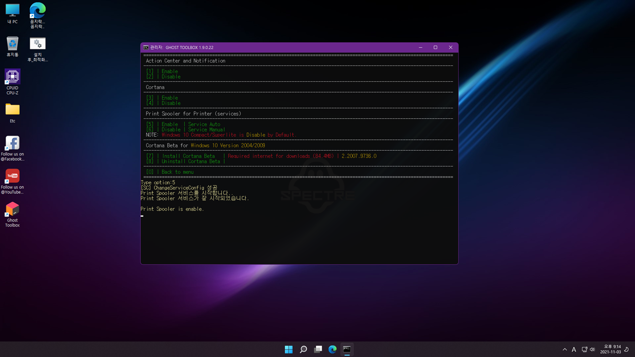Select the Recycle Bin (휴지통) icon

tap(12, 47)
